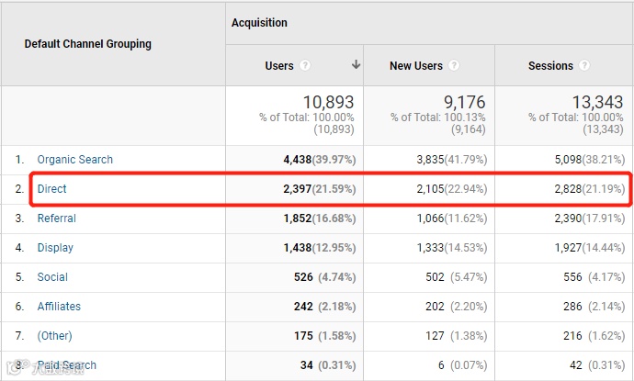The height and width of the screenshot is (381, 634).
Task: Sort by the New Users column header
Action: [414, 66]
